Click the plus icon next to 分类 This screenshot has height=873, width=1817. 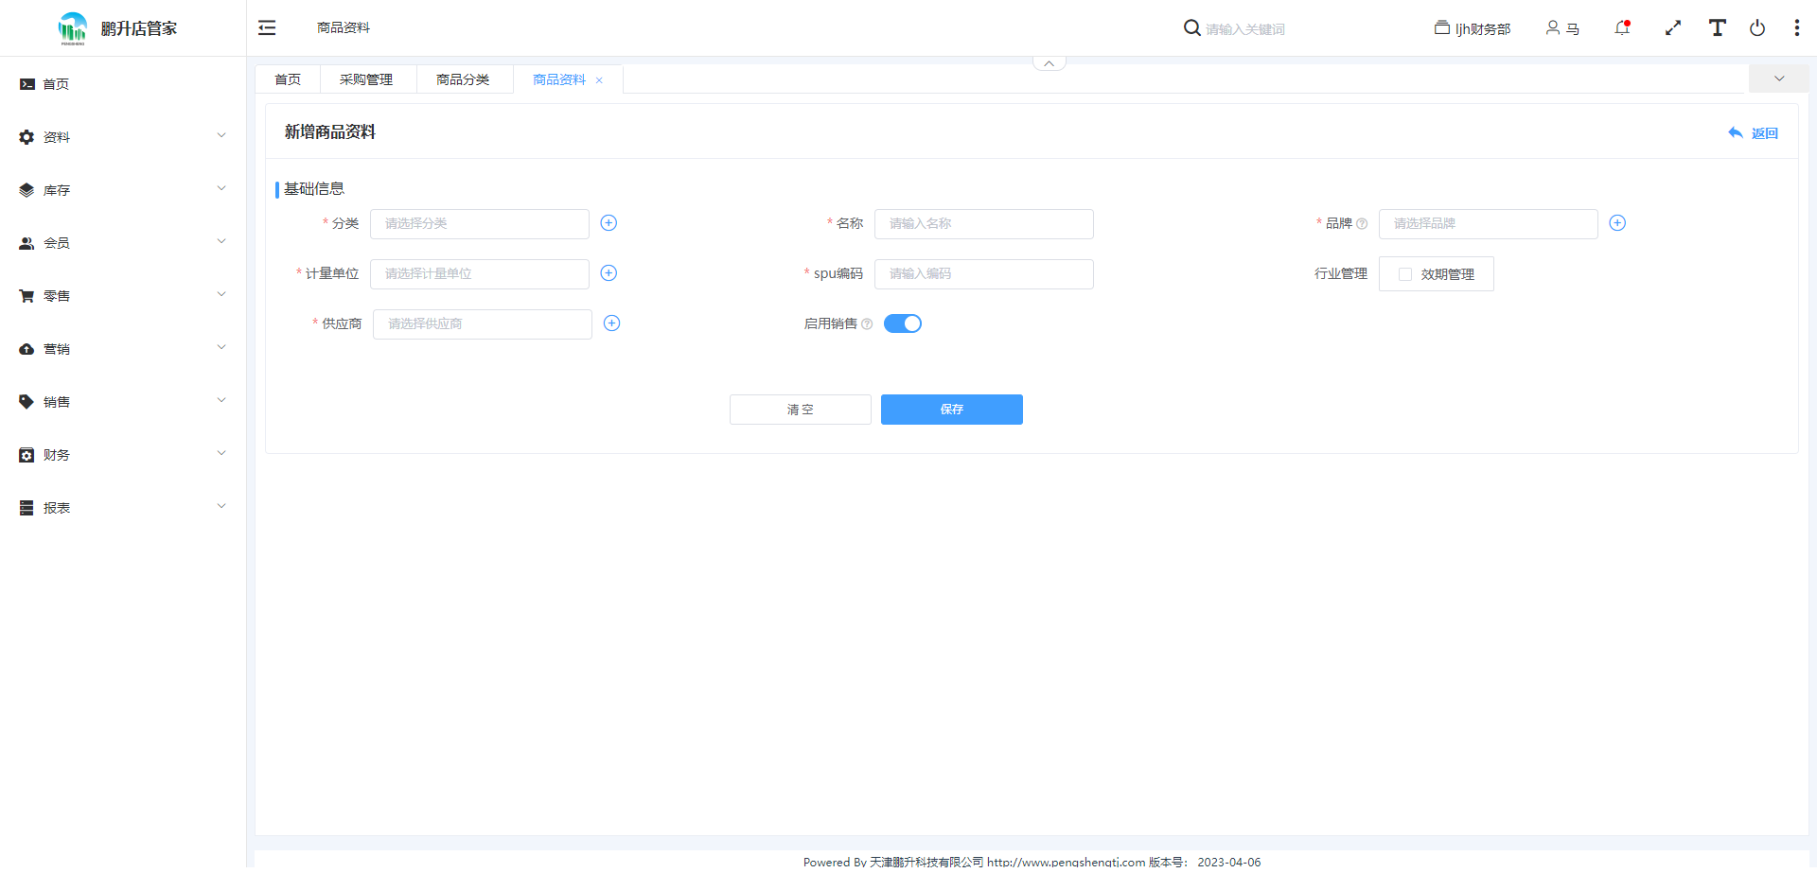coord(609,223)
